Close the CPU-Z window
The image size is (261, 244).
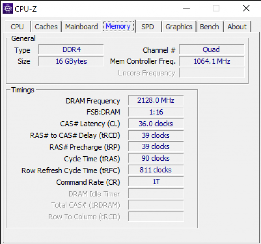coord(246,8)
